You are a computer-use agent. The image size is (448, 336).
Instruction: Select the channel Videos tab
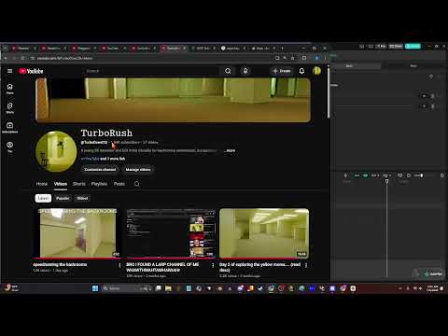click(61, 184)
